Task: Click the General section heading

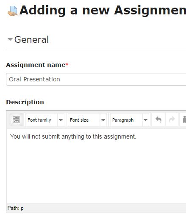Action: 31,39
